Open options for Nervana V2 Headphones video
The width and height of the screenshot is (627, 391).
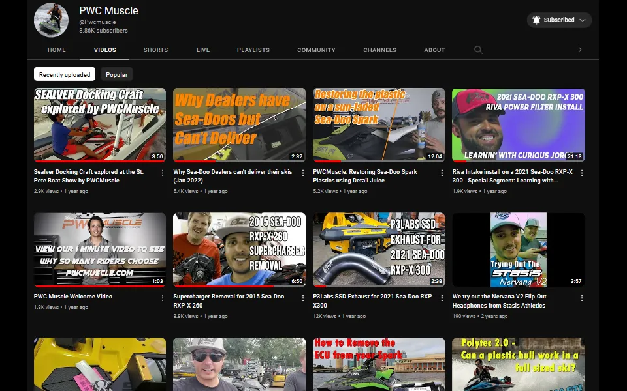581,298
